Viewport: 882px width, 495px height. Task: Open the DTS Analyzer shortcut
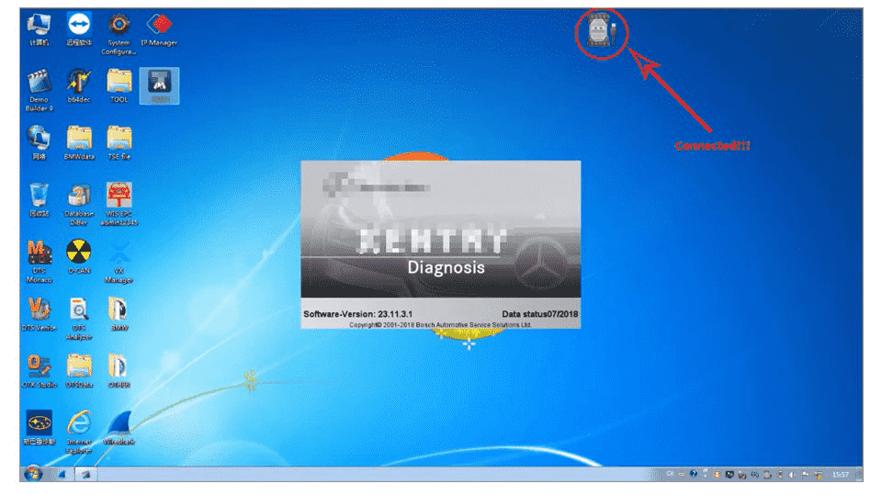coord(79,319)
